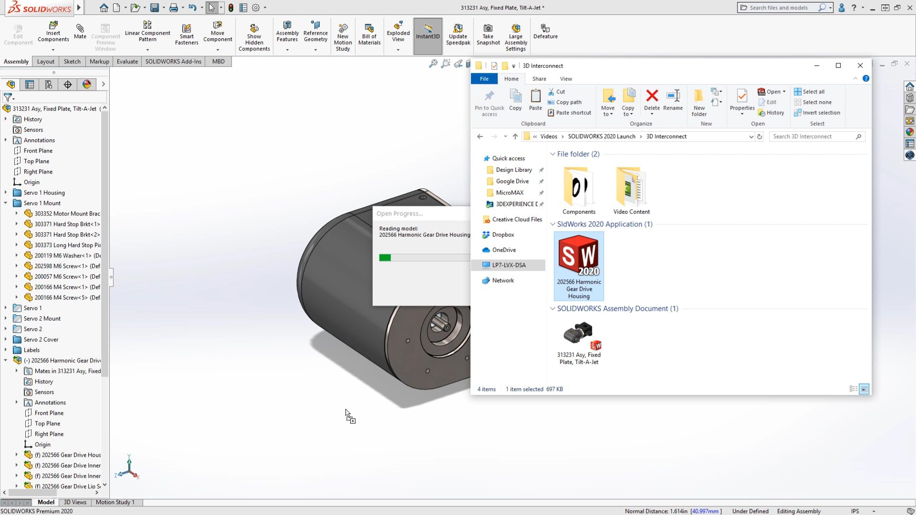Click Zoom to Fit magnifier icon
The width and height of the screenshot is (916, 515).
click(433, 63)
